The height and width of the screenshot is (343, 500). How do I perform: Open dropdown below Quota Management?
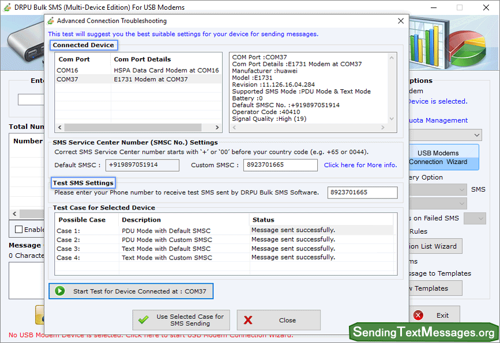445,135
